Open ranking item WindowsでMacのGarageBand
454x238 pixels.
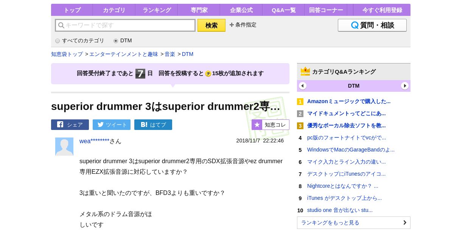coord(351,150)
